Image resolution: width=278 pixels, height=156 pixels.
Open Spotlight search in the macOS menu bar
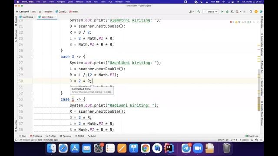[x=229, y=2]
